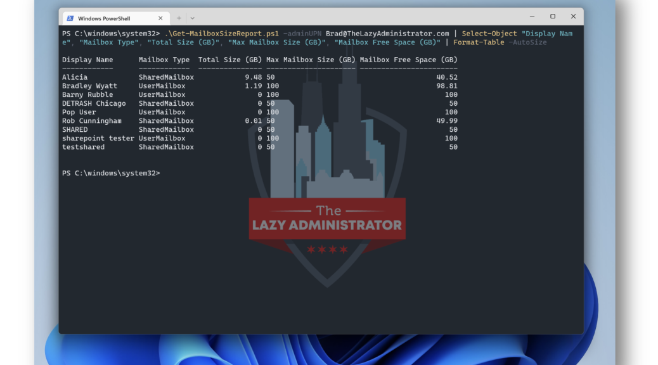Click the Pop User display name
This screenshot has height=365, width=658.
(x=79, y=112)
